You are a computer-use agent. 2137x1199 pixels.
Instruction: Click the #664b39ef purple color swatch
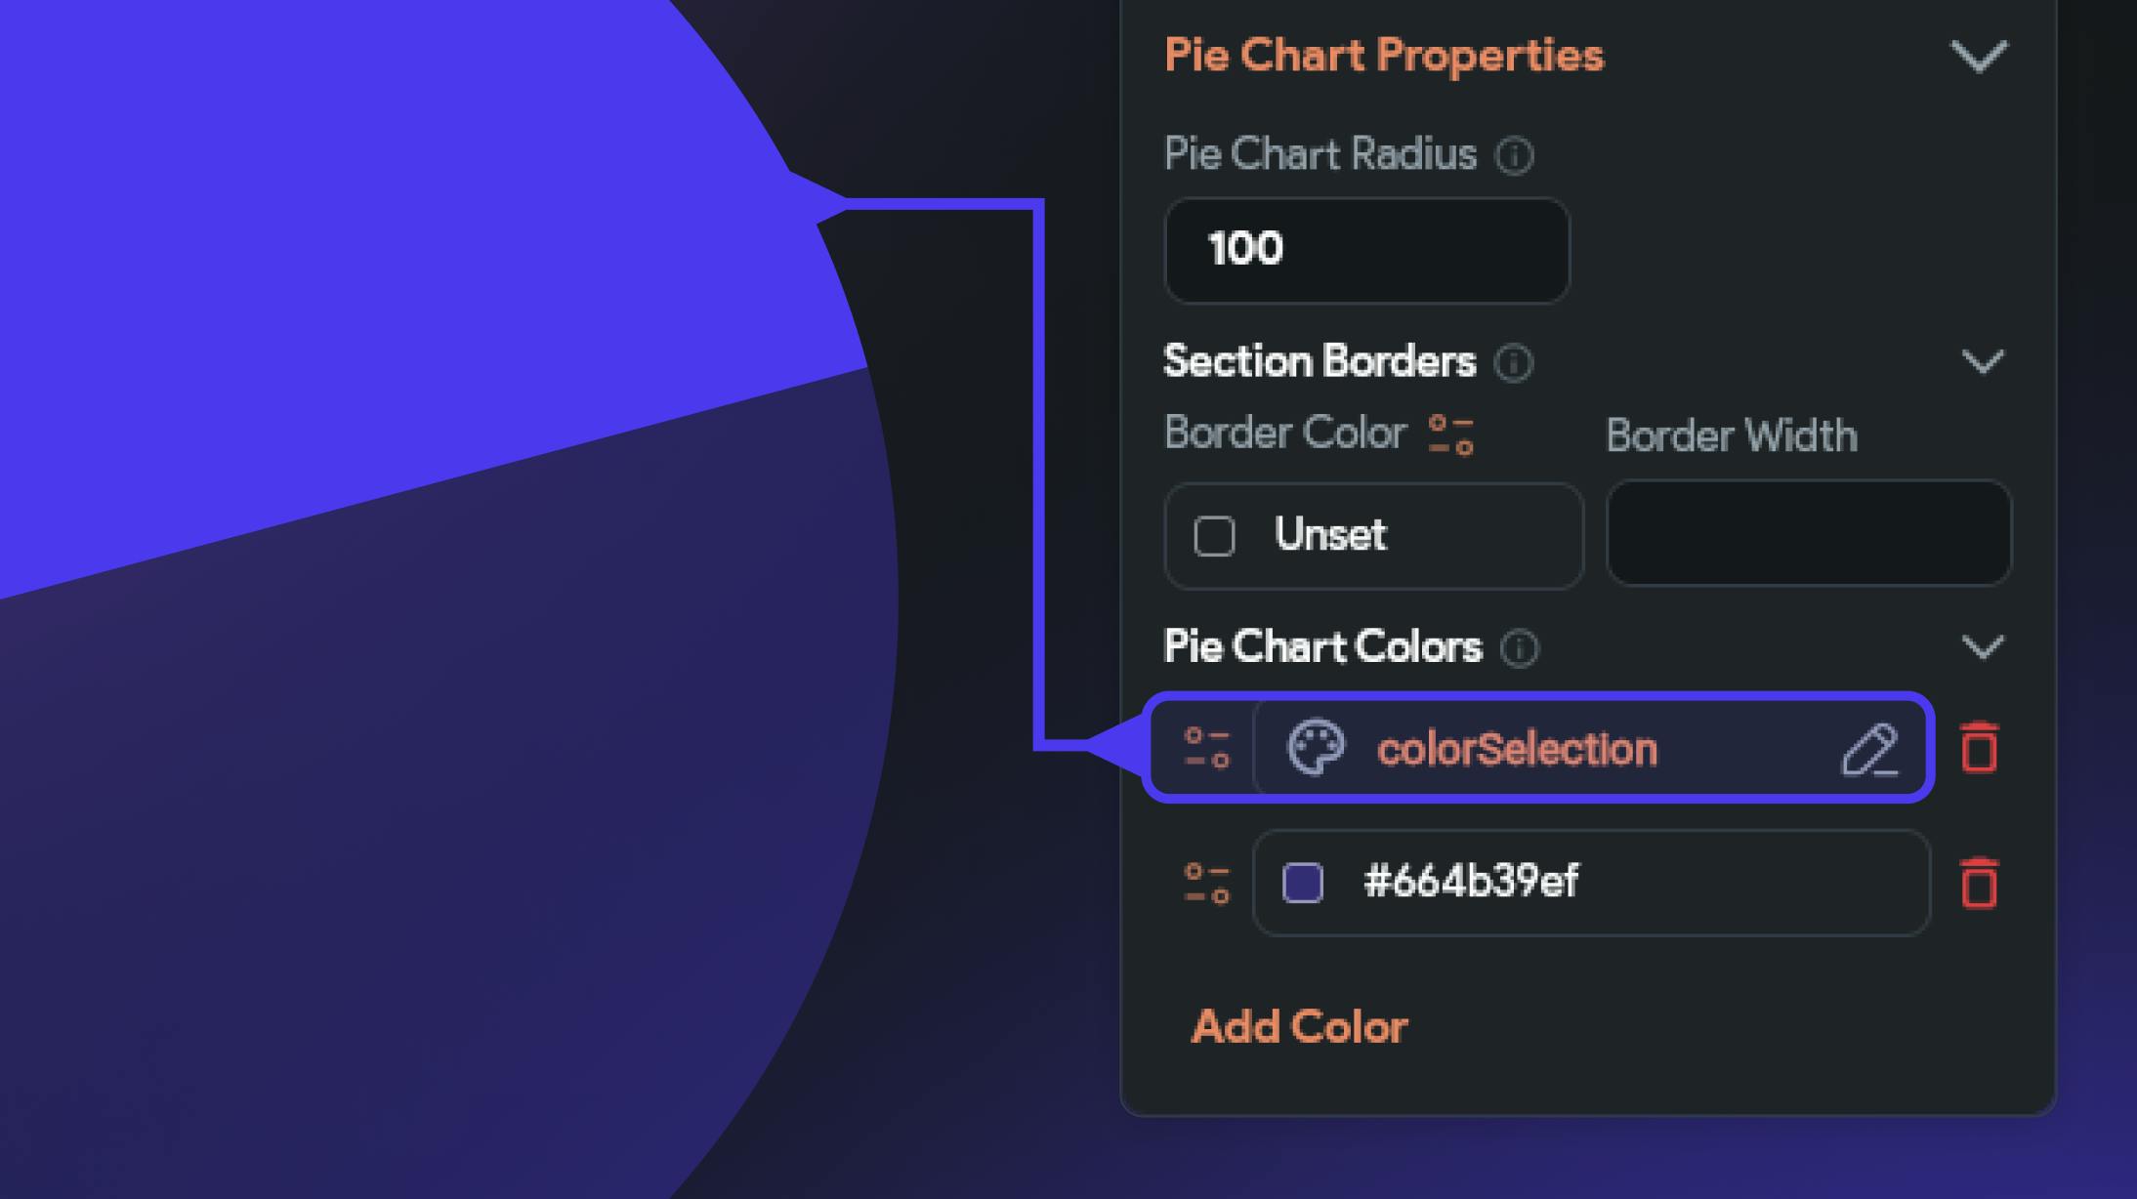click(x=1303, y=883)
